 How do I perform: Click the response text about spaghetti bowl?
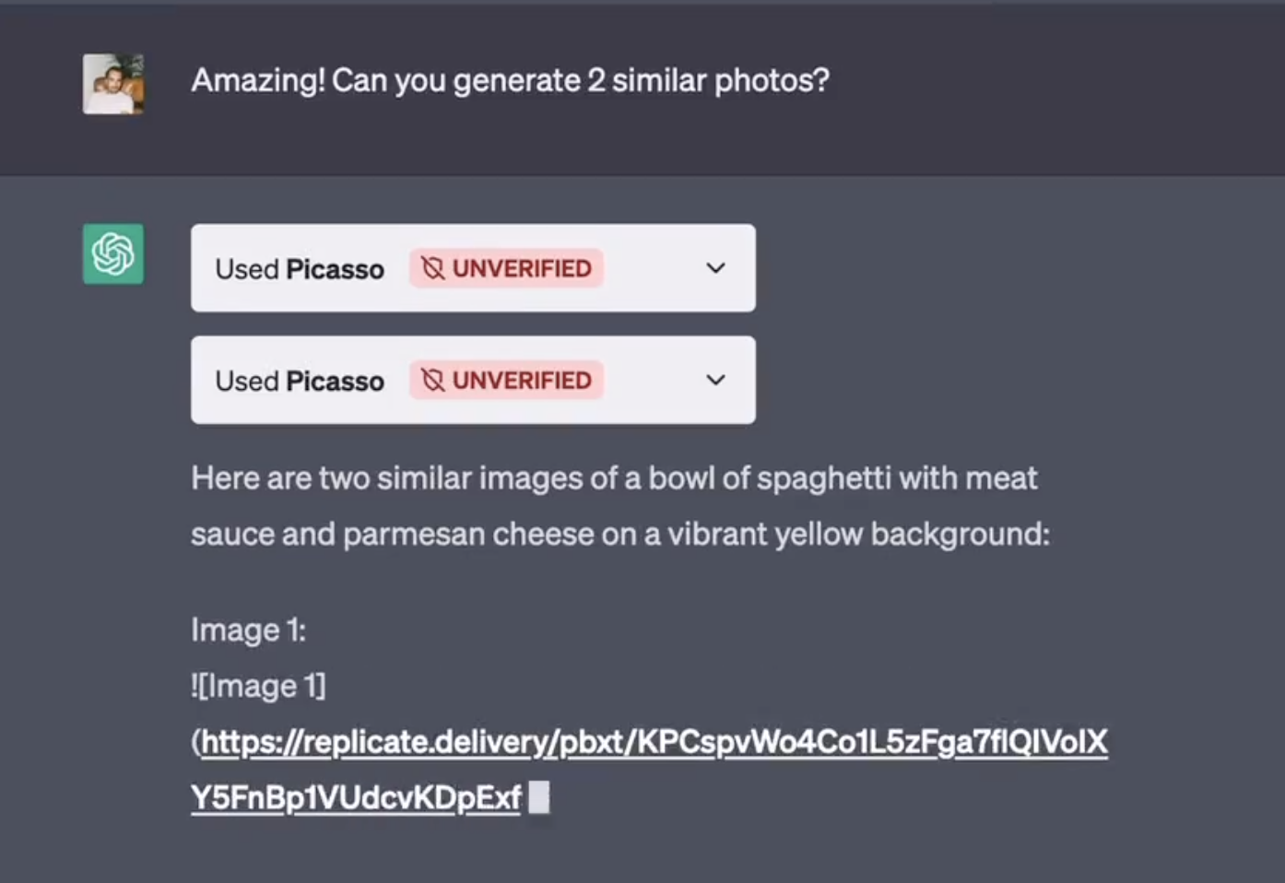point(614,478)
